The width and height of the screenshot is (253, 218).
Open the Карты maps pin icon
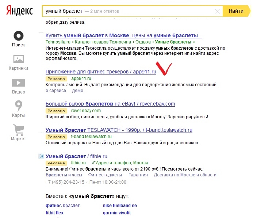point(19,106)
